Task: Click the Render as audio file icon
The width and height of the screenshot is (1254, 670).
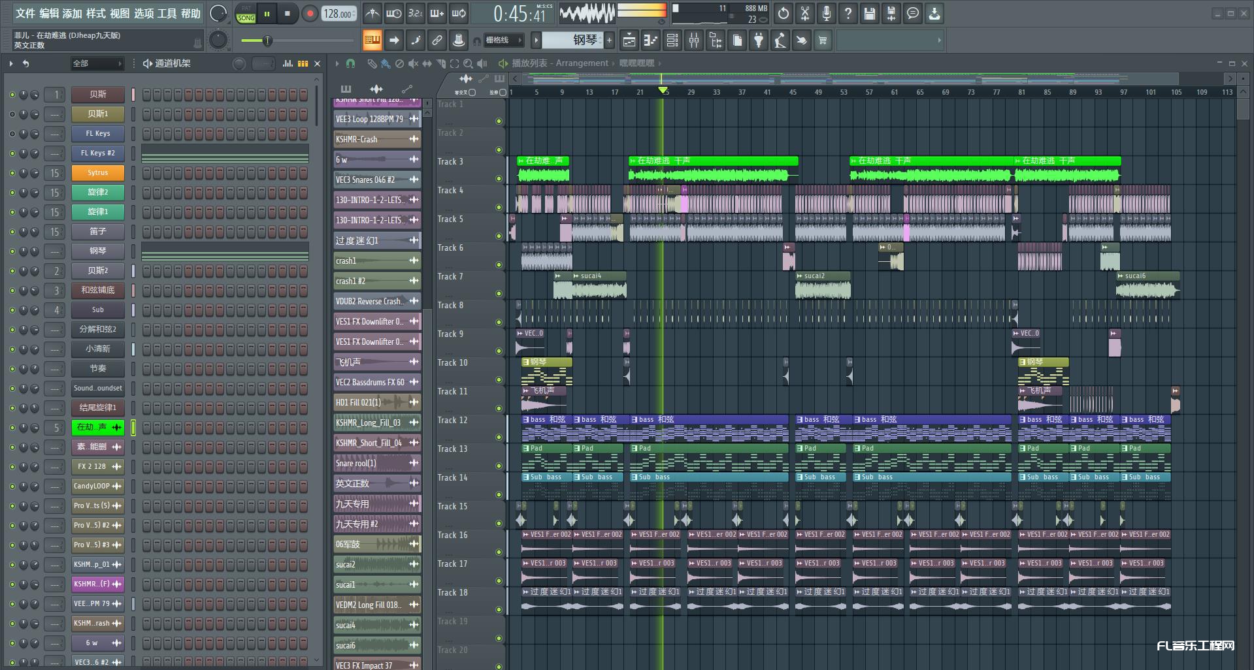Action: tap(891, 13)
